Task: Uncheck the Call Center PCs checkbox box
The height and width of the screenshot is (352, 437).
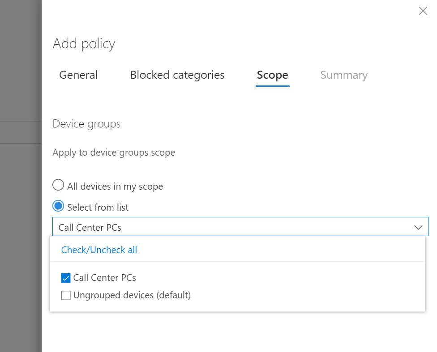Action: (66, 278)
